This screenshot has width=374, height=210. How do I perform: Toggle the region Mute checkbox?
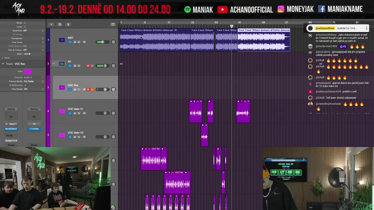pyautogui.click(x=25, y=23)
